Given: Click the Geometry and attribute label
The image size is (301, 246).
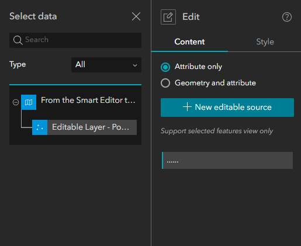Looking at the screenshot, I should [x=215, y=83].
